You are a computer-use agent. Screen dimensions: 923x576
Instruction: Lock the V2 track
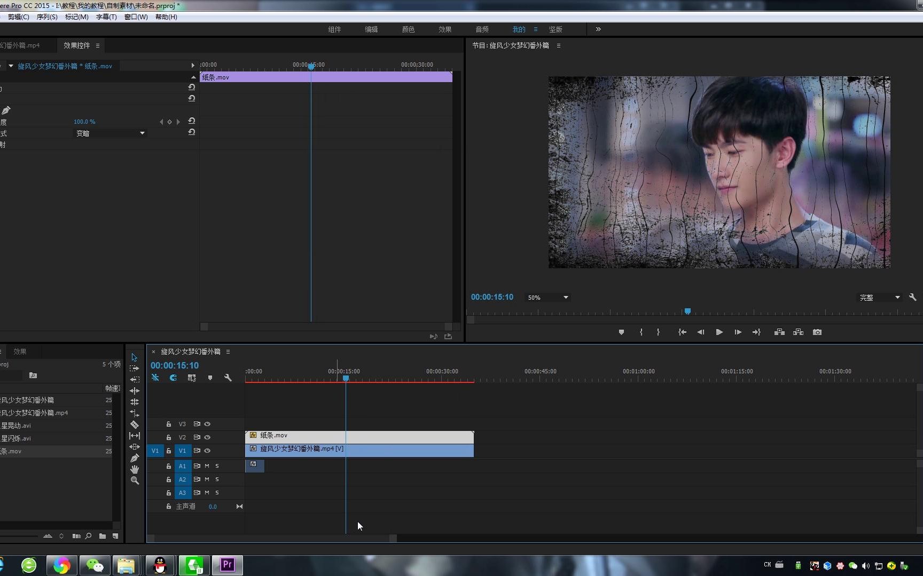click(x=168, y=437)
